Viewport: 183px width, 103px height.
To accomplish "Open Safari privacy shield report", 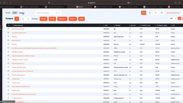I will click(49, 3).
